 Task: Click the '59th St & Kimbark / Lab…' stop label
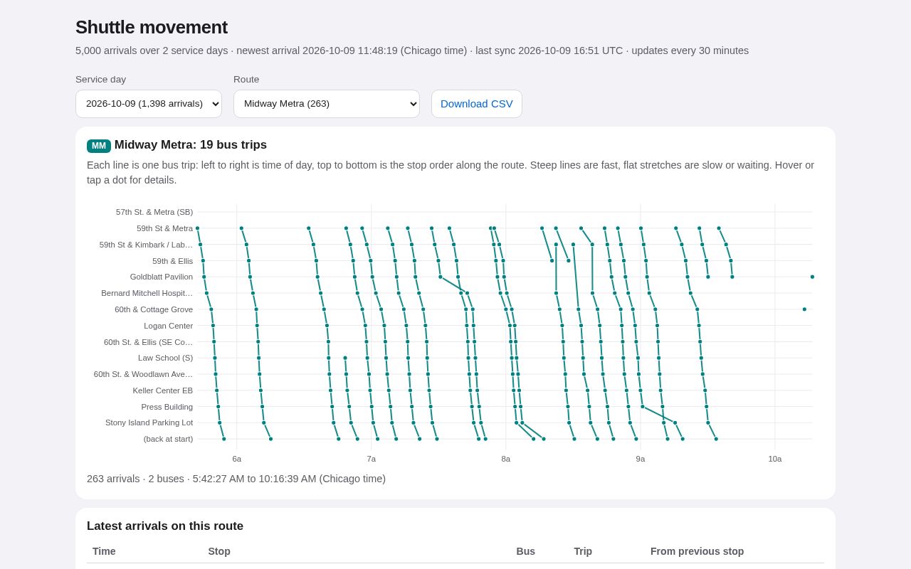[x=146, y=245]
